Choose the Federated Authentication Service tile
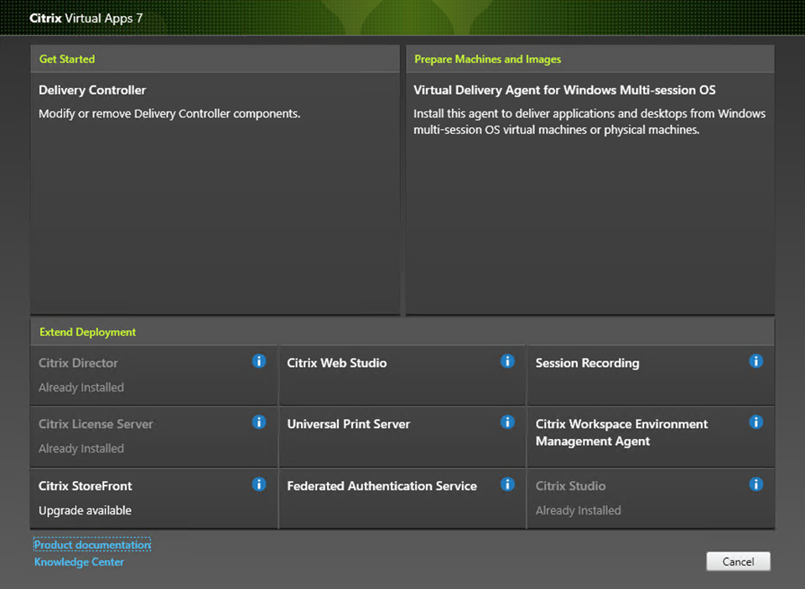This screenshot has width=805, height=589. point(402,499)
